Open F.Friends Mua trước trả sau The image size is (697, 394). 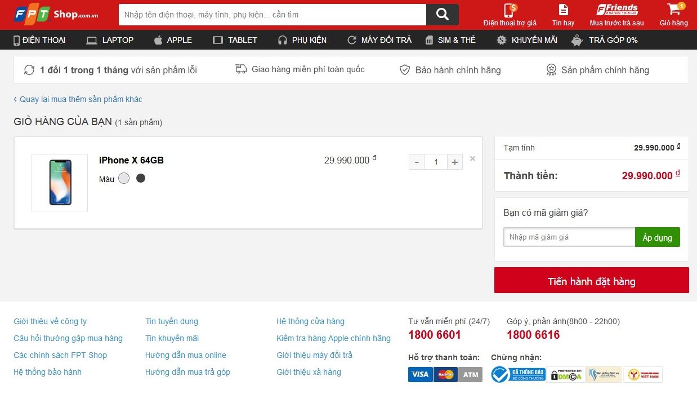(616, 15)
